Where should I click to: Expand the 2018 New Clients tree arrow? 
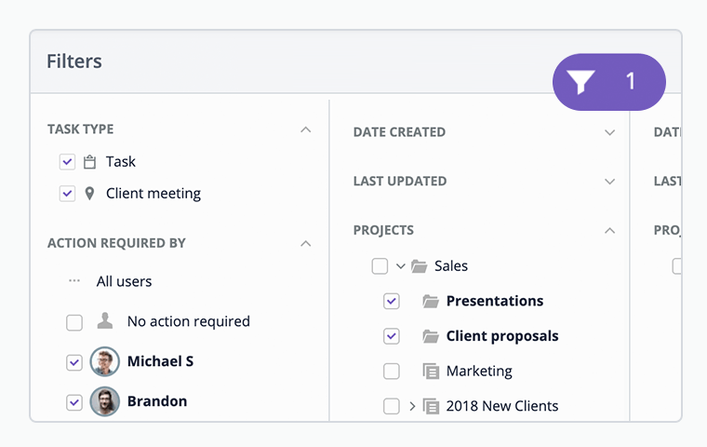412,406
